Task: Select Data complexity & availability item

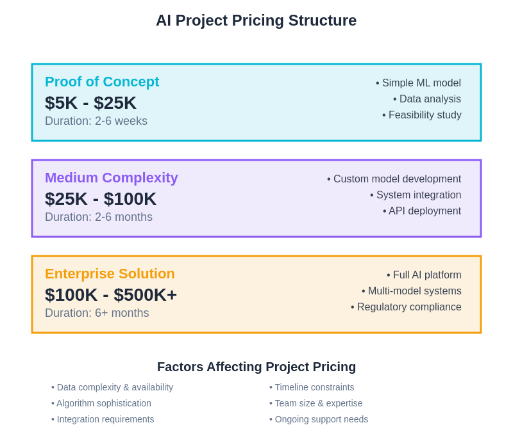Action: pyautogui.click(x=112, y=387)
